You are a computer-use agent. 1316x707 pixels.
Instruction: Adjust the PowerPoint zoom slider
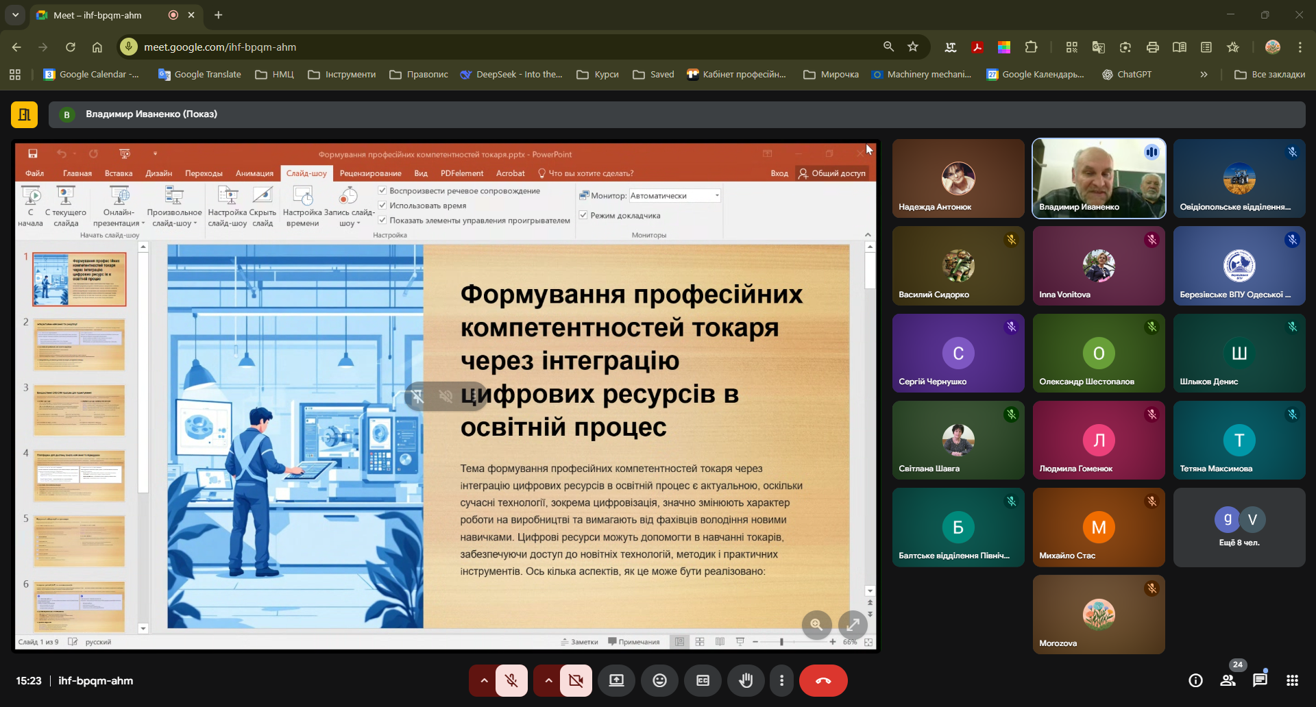click(781, 642)
